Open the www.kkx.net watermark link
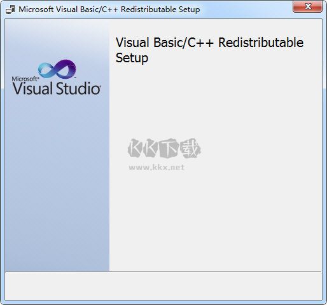327x305 pixels. (x=157, y=167)
